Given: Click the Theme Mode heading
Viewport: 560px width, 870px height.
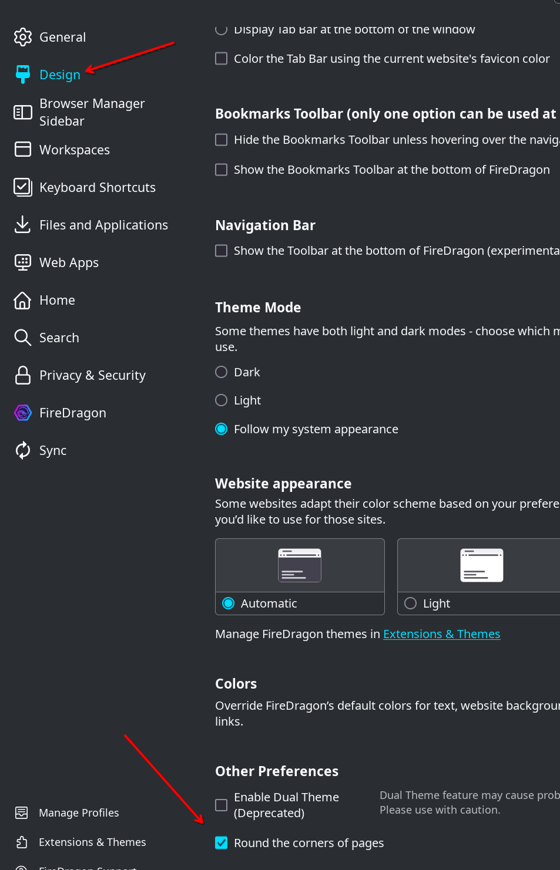Looking at the screenshot, I should coord(258,308).
